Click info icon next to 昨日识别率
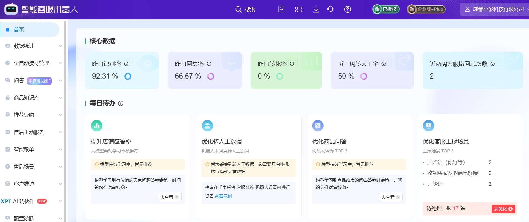This screenshot has width=529, height=222. click(x=126, y=64)
